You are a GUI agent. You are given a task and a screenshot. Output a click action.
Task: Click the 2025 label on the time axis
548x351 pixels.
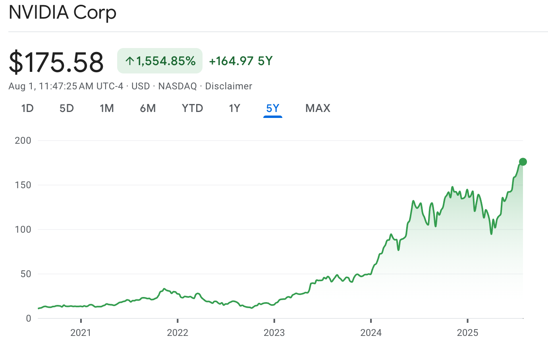tap(467, 332)
